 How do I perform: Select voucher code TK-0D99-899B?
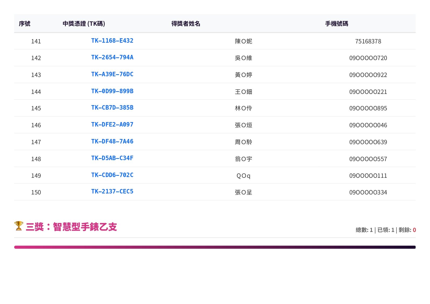[x=112, y=91]
